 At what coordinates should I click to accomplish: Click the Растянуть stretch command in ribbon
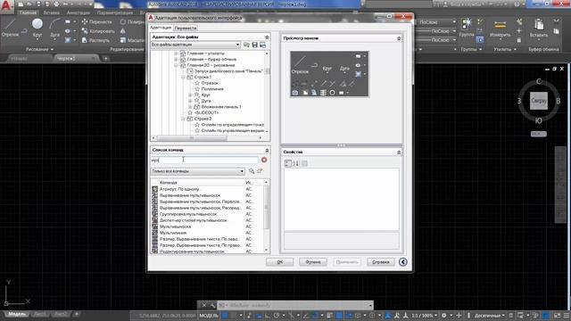click(95, 40)
